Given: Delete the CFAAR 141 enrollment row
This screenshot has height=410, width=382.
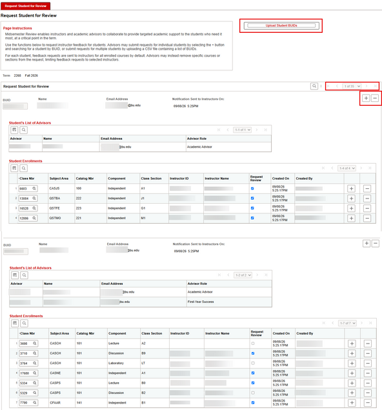Looking at the screenshot, I should tap(368, 403).
